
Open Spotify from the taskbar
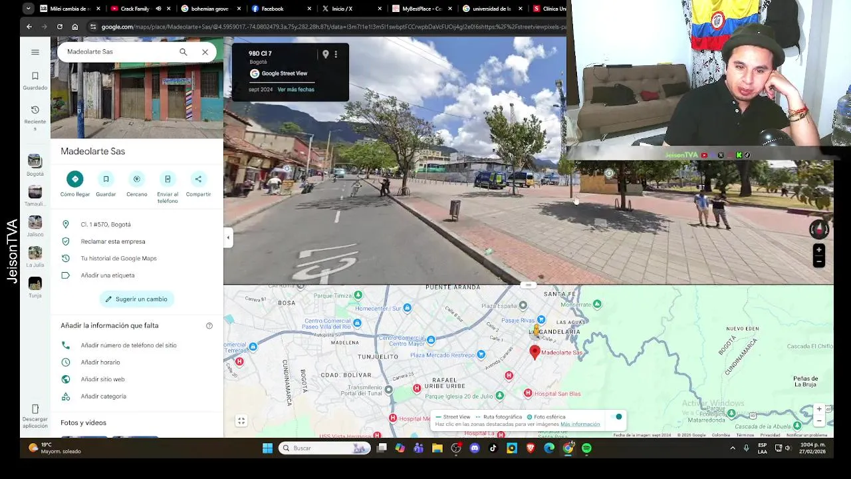(586, 448)
